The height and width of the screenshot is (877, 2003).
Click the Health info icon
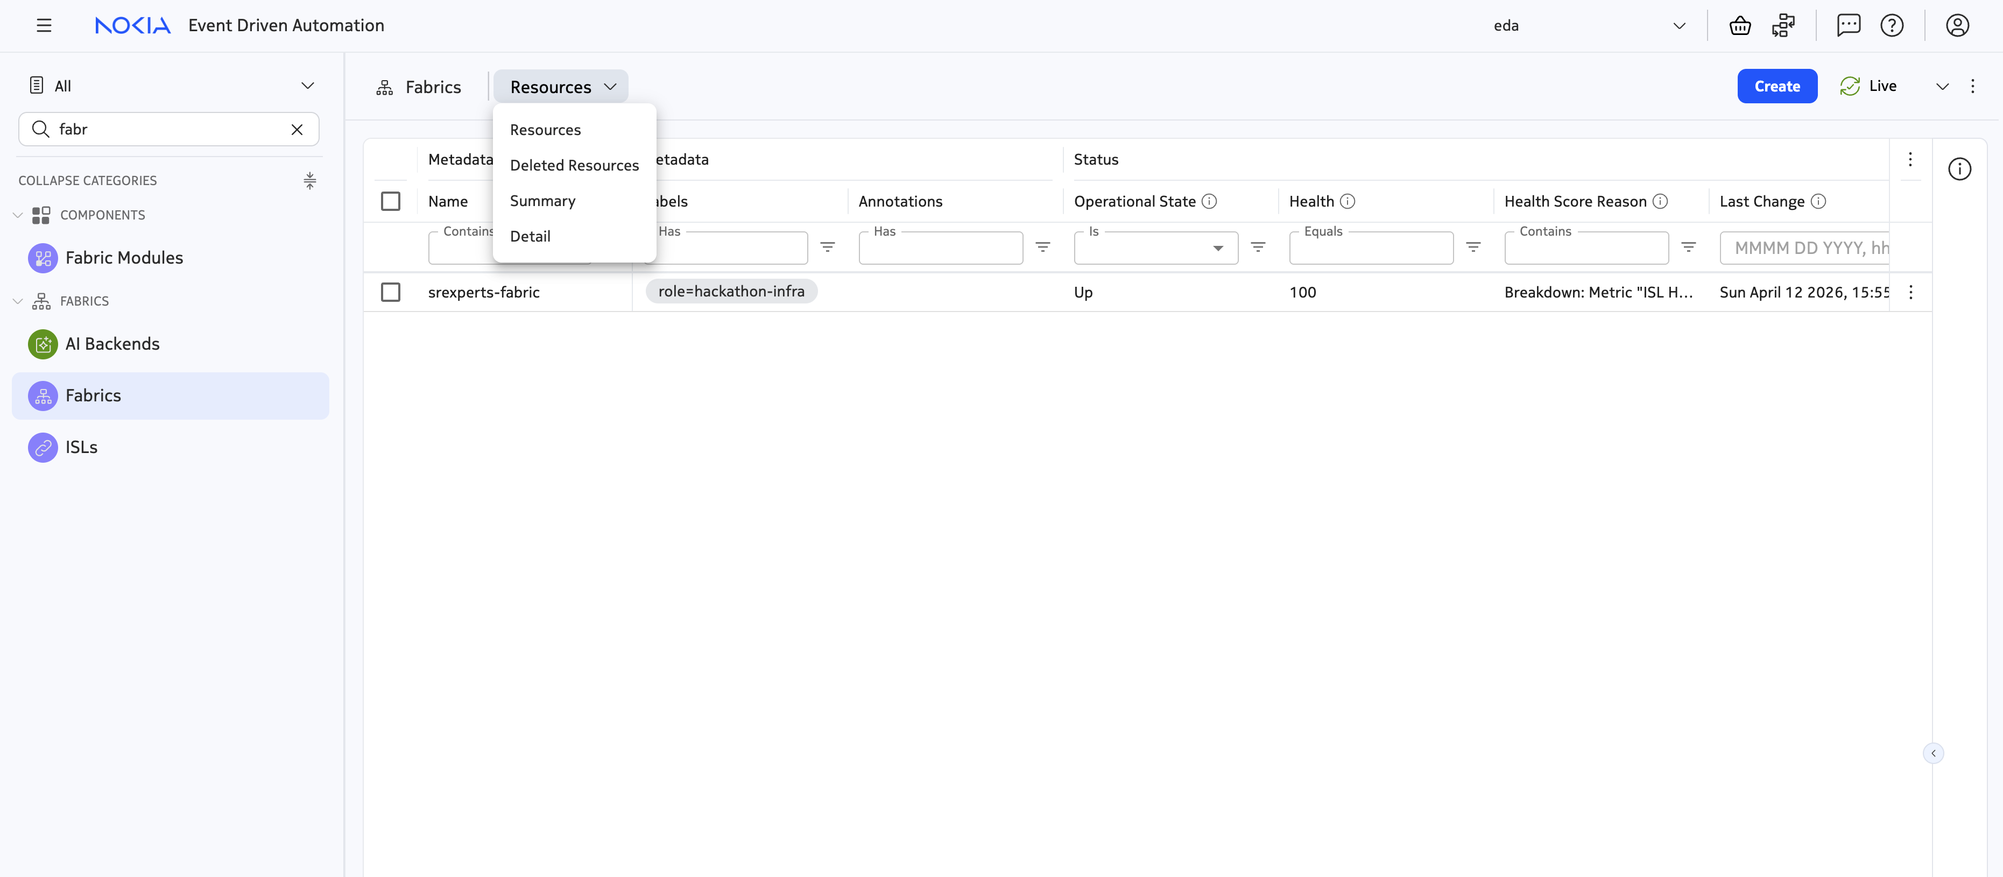point(1348,201)
